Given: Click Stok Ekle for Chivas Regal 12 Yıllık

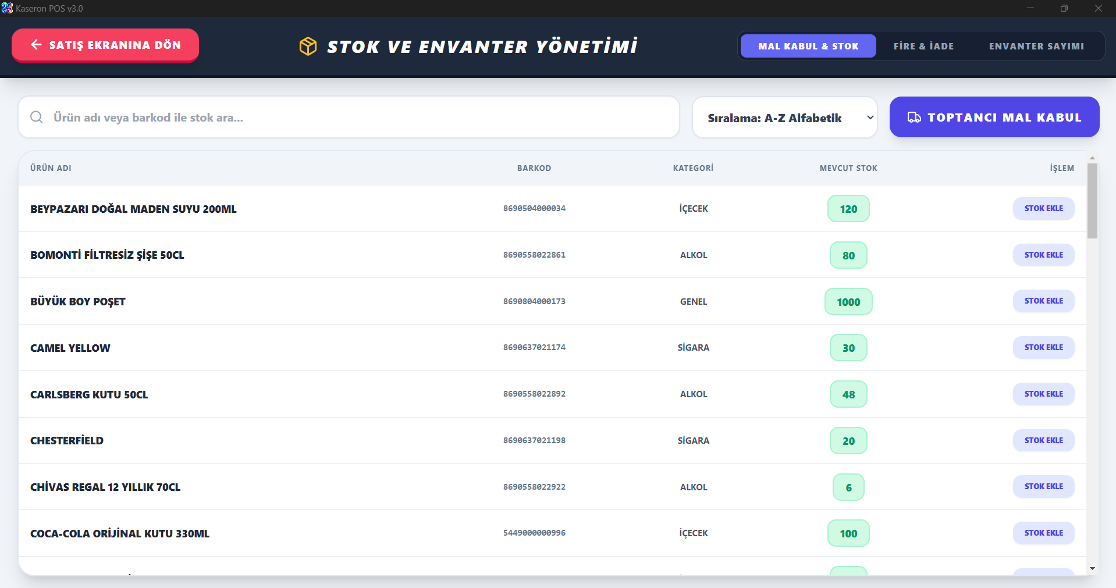Looking at the screenshot, I should point(1043,486).
